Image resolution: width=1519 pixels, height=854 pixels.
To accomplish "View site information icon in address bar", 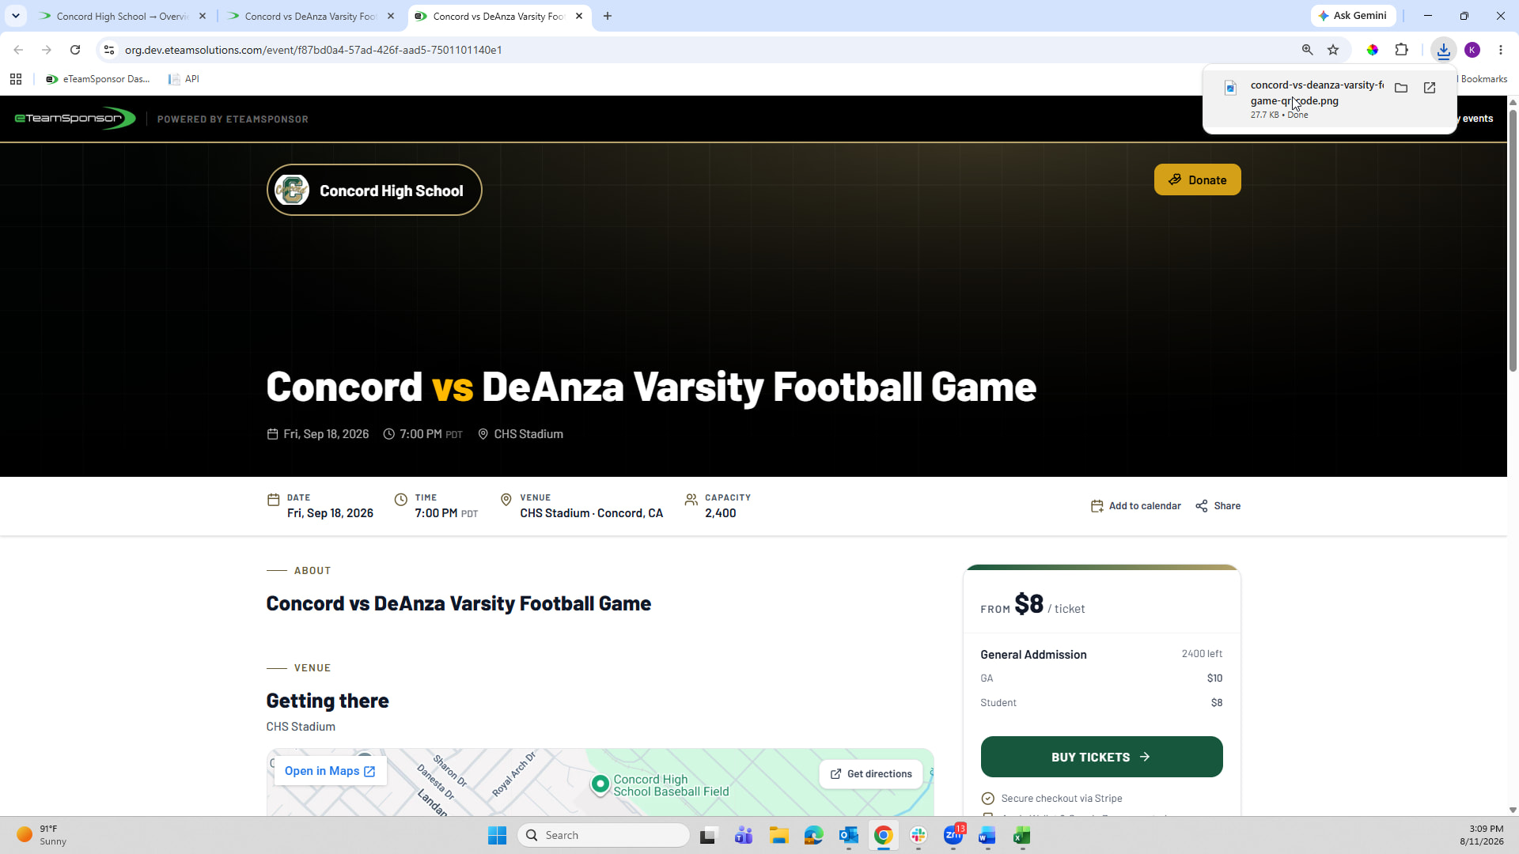I will [109, 50].
